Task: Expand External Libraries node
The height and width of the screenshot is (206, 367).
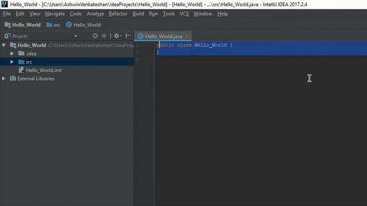Action: [x=4, y=78]
